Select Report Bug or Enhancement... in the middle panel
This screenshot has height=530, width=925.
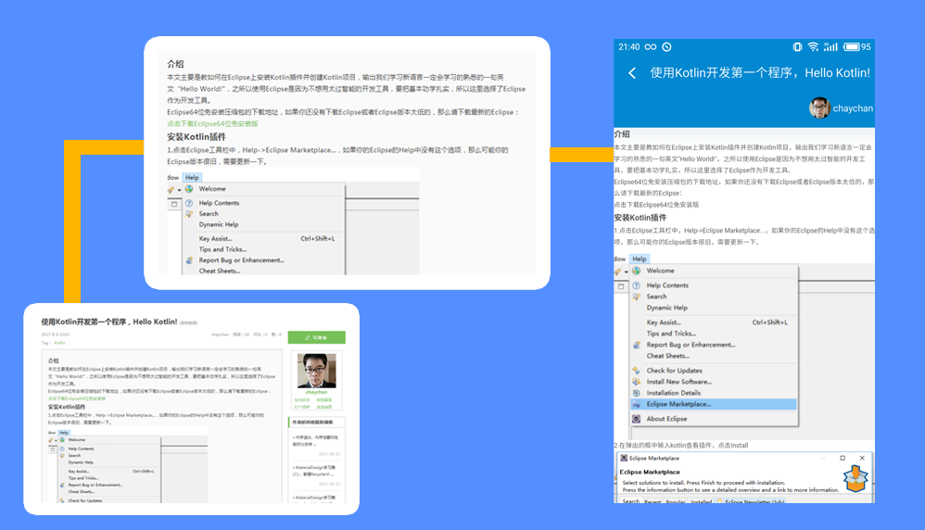pyautogui.click(x=241, y=260)
